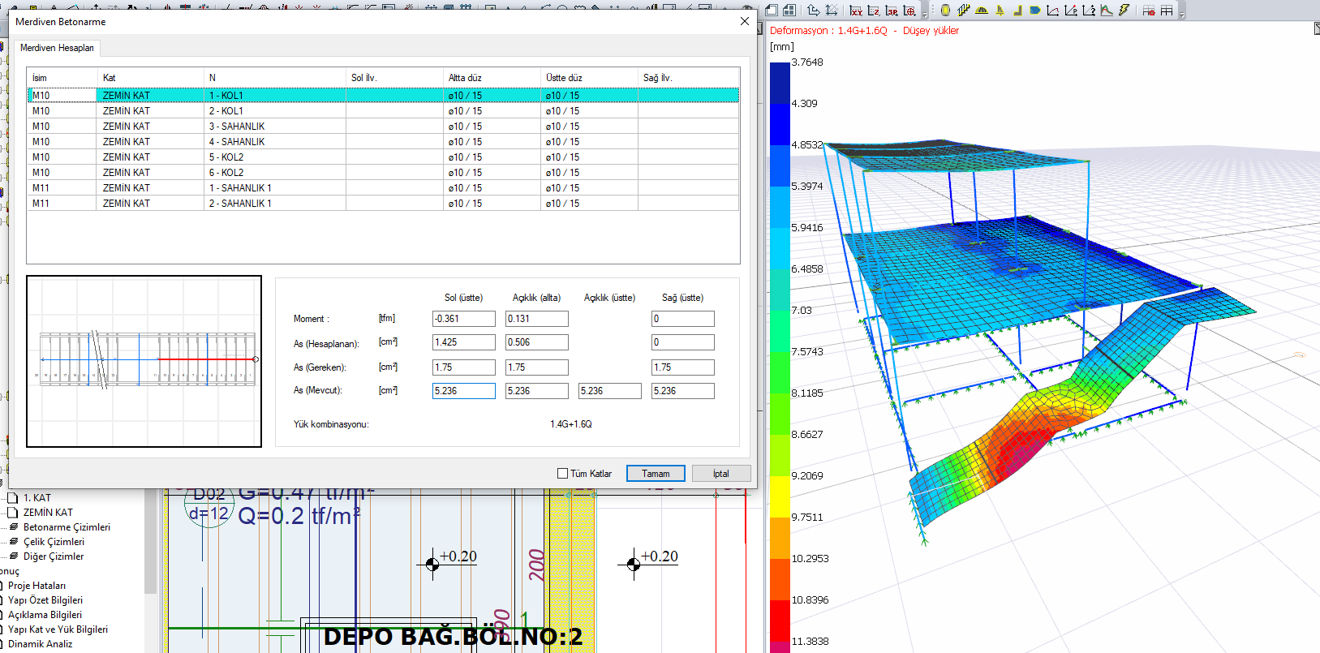Click the response spectrum curve icon
This screenshot has height=653, width=1320.
1107,11
